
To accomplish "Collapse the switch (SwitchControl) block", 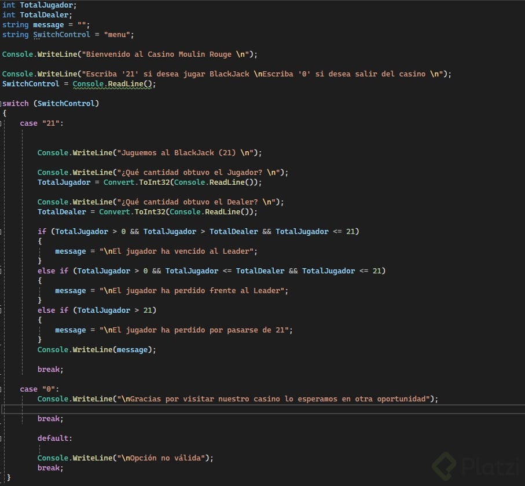I will (1, 103).
